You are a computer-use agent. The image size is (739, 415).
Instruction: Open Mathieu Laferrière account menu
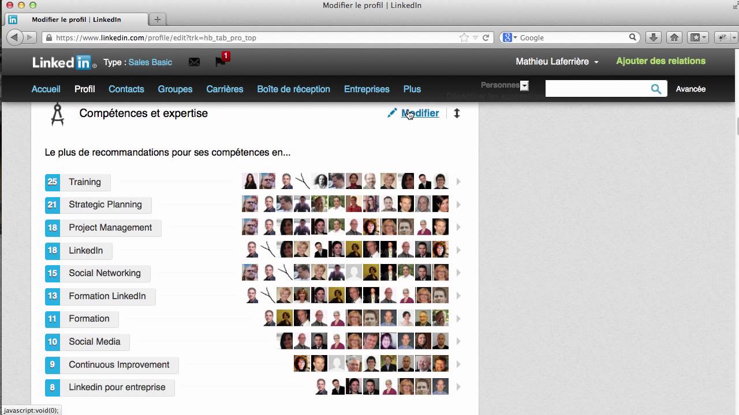pos(557,61)
